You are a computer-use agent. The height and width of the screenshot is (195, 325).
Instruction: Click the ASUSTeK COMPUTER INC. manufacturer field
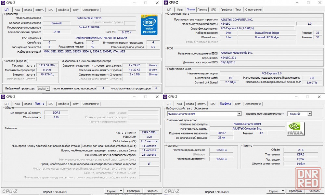(271, 20)
